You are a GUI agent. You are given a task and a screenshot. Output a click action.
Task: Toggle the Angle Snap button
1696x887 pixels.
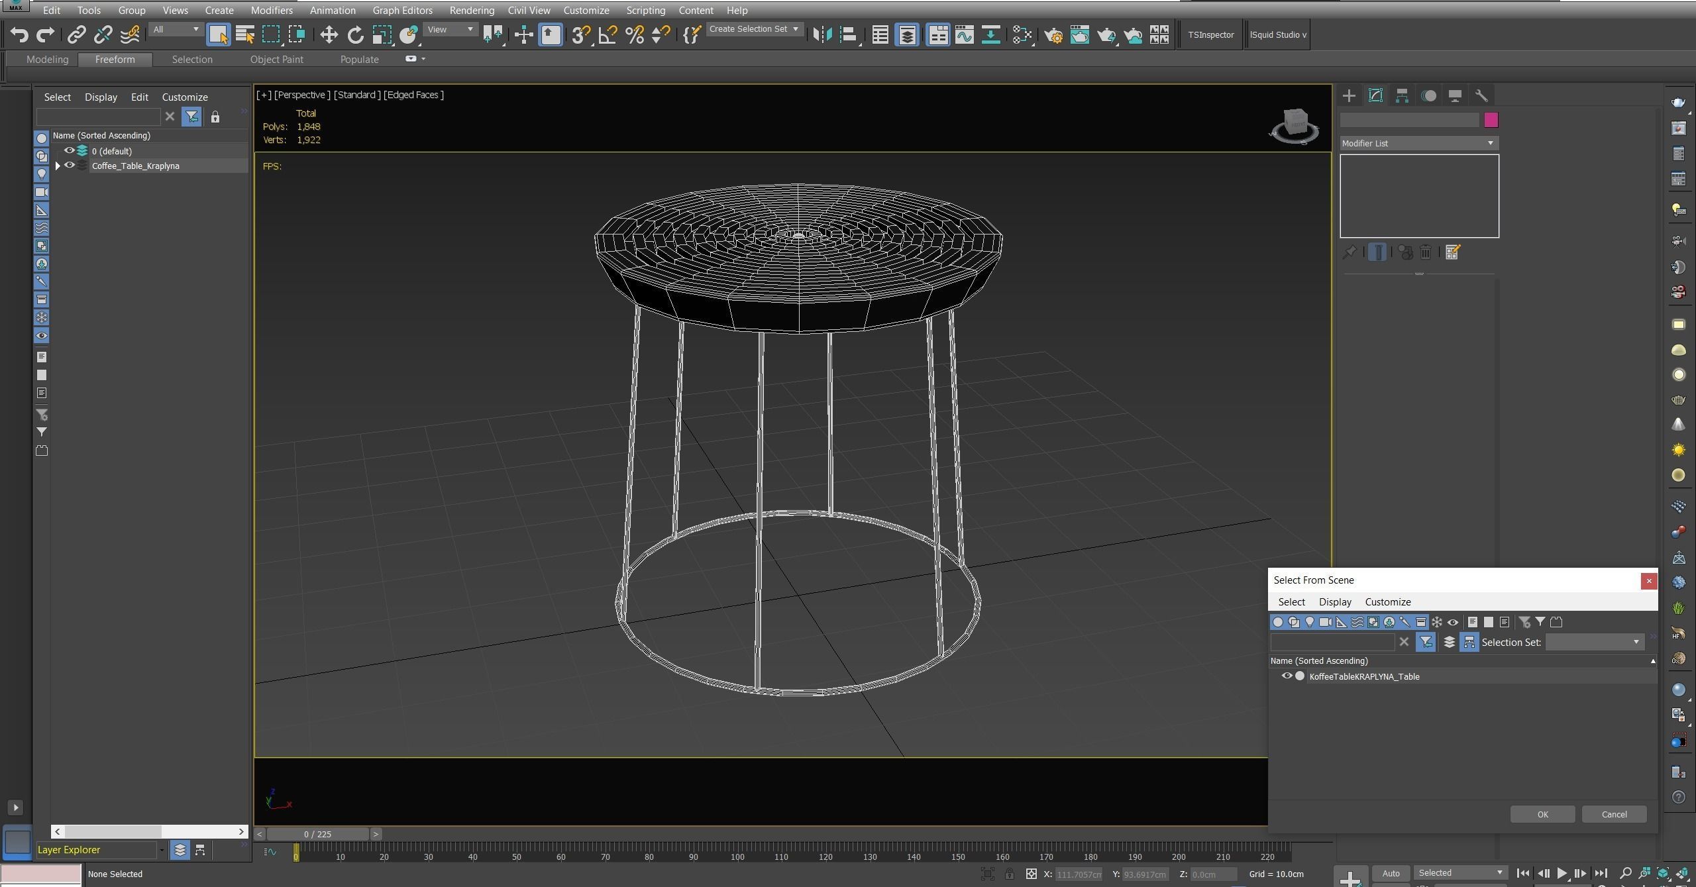pos(608,34)
